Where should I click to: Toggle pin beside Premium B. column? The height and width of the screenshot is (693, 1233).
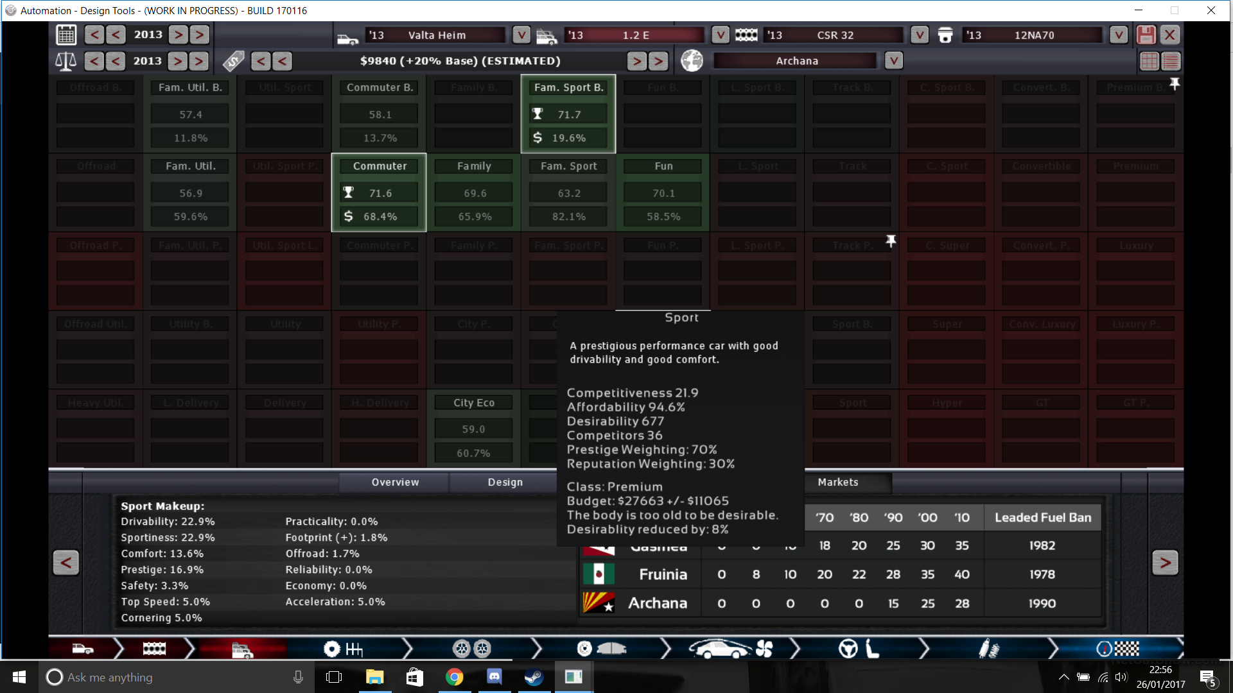1175,84
